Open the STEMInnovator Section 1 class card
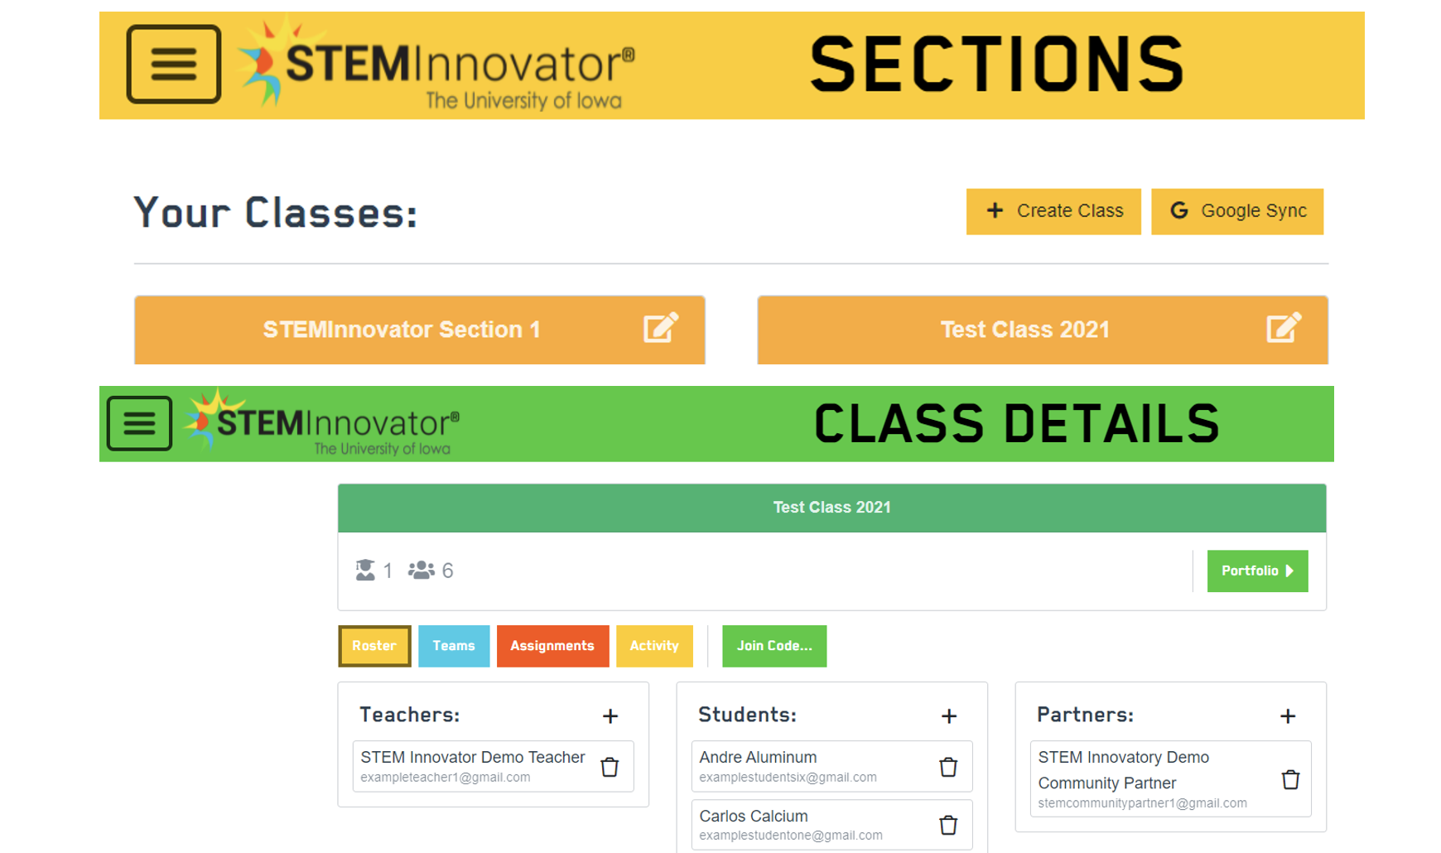This screenshot has height=853, width=1441. coord(401,330)
